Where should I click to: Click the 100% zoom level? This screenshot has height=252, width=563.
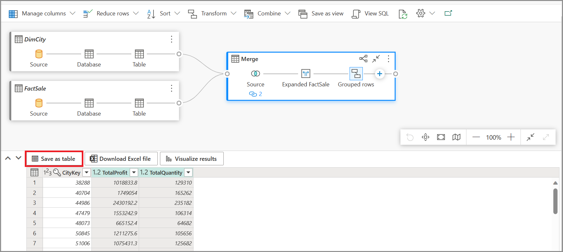coord(493,137)
